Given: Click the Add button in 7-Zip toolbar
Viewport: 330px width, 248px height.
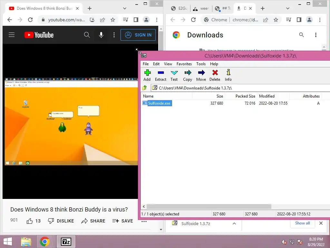Looking at the screenshot, I should click(147, 75).
